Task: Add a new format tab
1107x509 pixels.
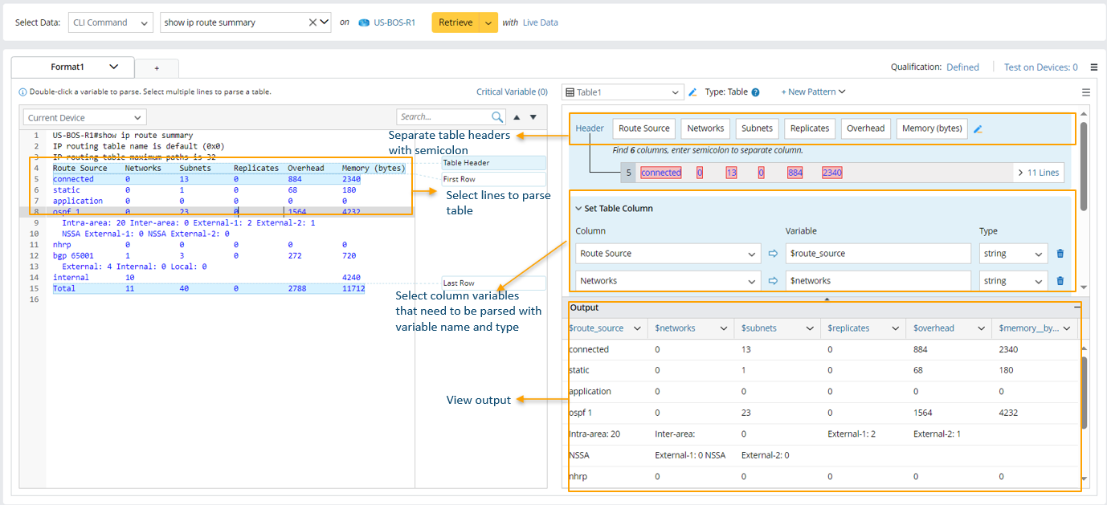Action: click(x=157, y=68)
